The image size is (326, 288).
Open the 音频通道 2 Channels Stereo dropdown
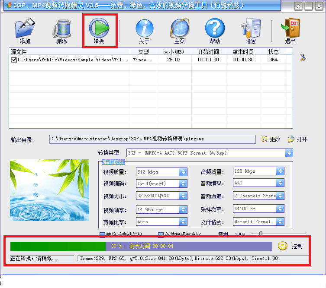click(280, 196)
